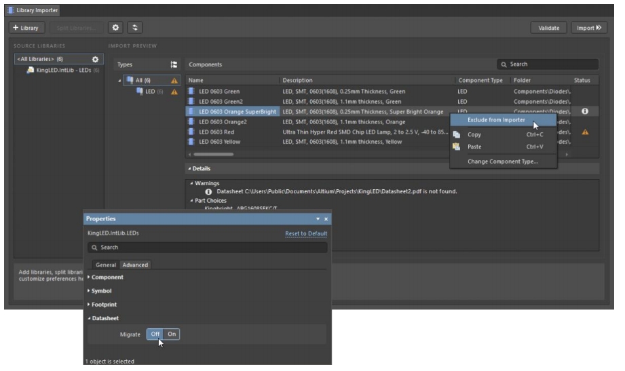Choose Change Component Type from the menu
Screen dimensions: 625x371
[503, 161]
